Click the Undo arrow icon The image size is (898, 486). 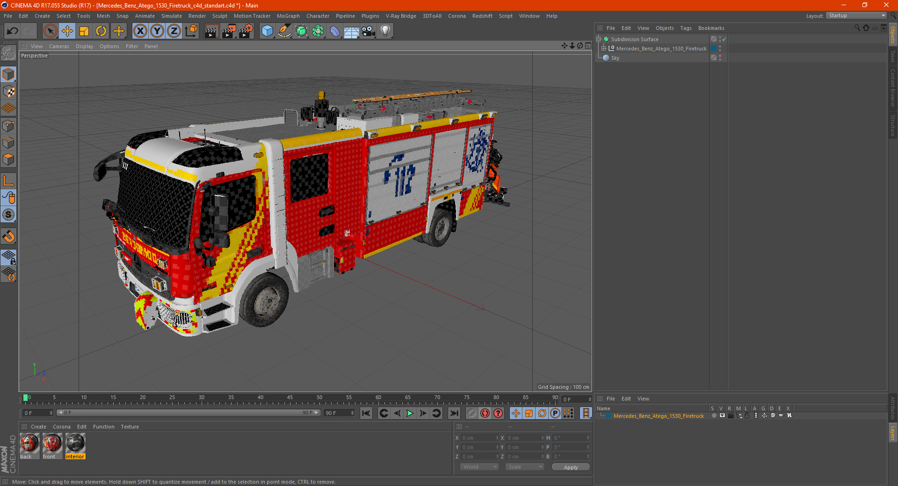13,31
